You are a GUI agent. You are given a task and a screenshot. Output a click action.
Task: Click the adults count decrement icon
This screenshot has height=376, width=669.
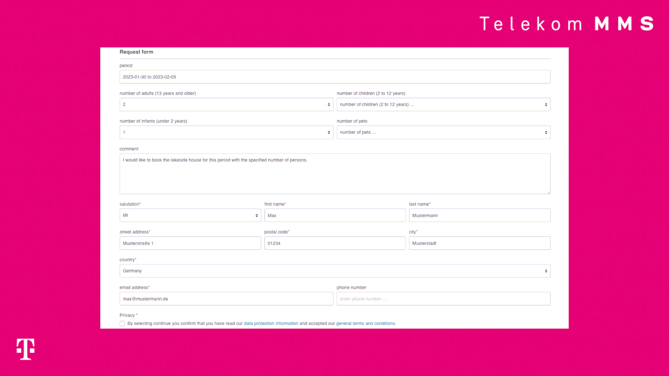click(329, 105)
